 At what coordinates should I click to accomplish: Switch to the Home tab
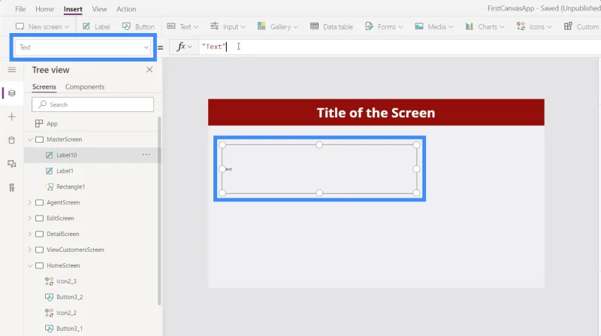point(44,9)
